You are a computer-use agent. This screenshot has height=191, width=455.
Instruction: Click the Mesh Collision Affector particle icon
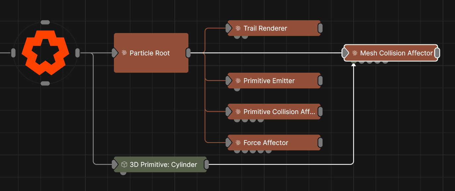point(355,53)
